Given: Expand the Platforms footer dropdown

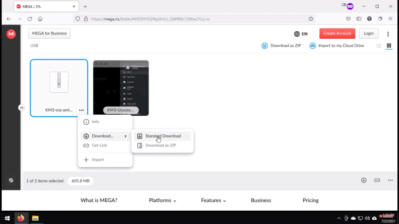Looking at the screenshot, I should pos(162,201).
